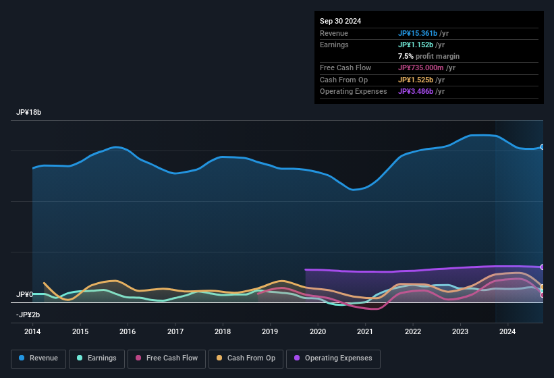Click the pink Free Cash Flow dot

(x=138, y=358)
